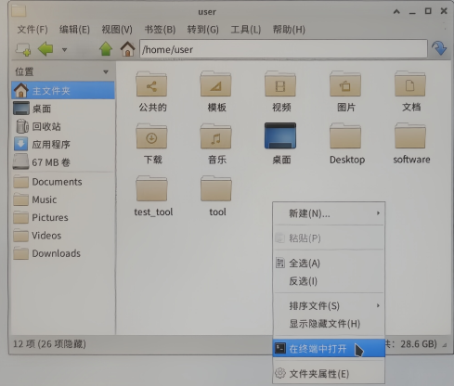Open back history dropdown arrow
454x386 pixels.
pos(64,49)
